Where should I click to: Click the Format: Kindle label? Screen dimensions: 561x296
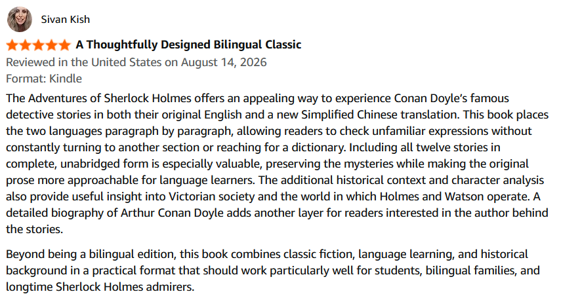pyautogui.click(x=44, y=79)
